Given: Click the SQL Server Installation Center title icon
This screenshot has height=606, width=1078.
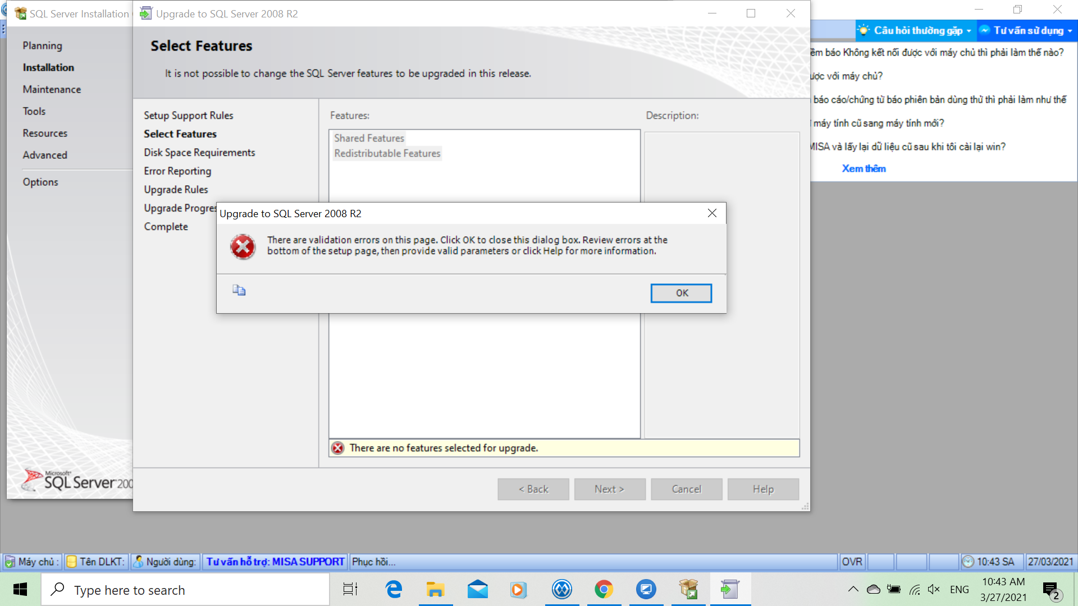Looking at the screenshot, I should pos(20,13).
